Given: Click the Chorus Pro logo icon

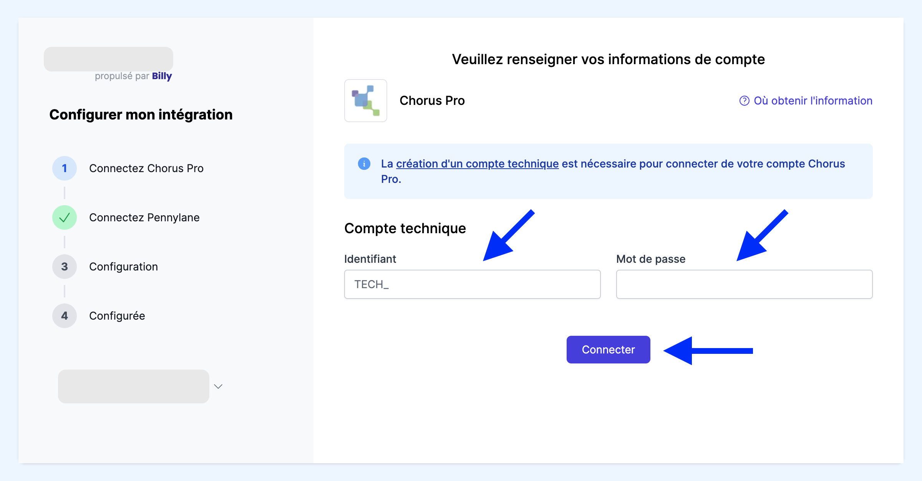Looking at the screenshot, I should click(365, 101).
